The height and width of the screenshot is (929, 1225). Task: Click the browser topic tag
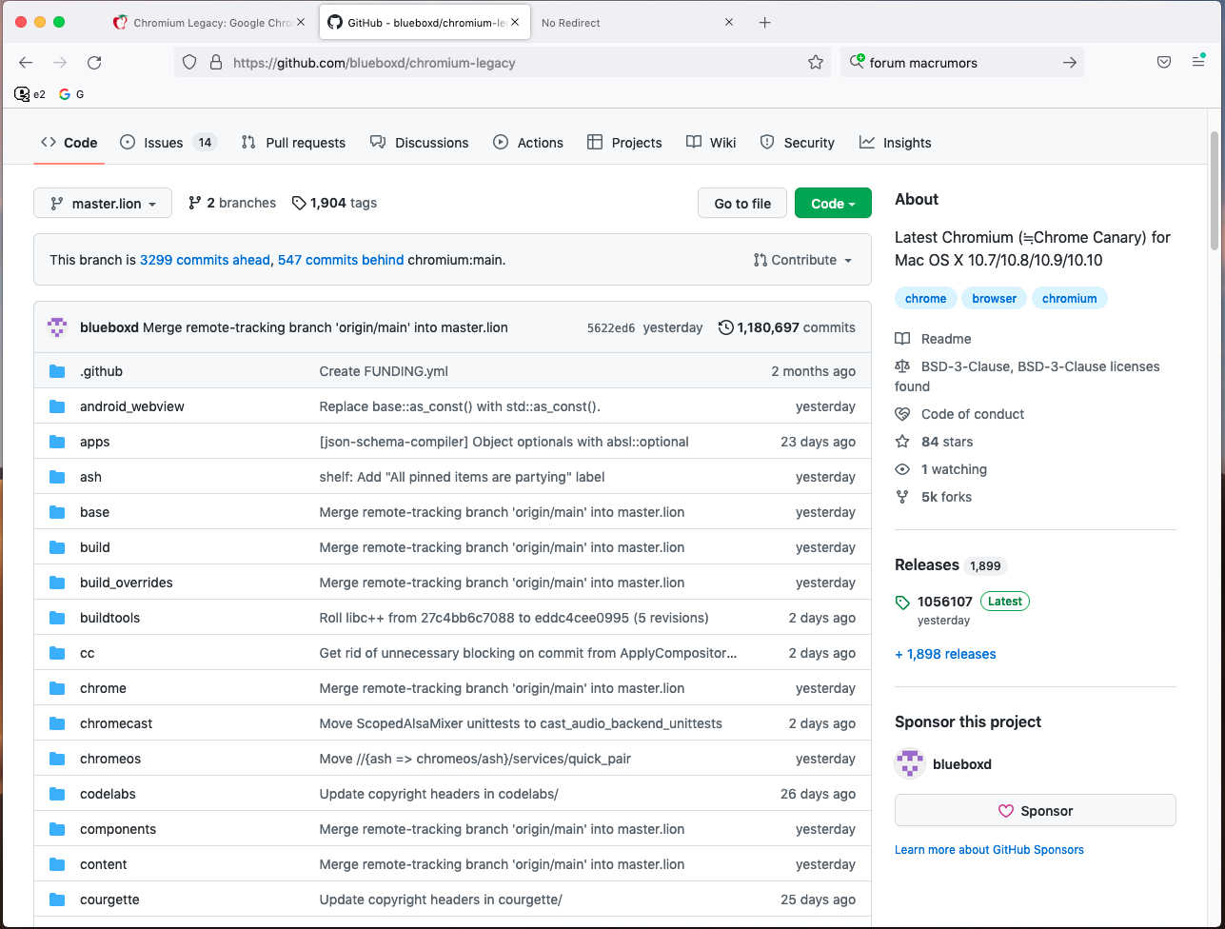[x=995, y=299]
